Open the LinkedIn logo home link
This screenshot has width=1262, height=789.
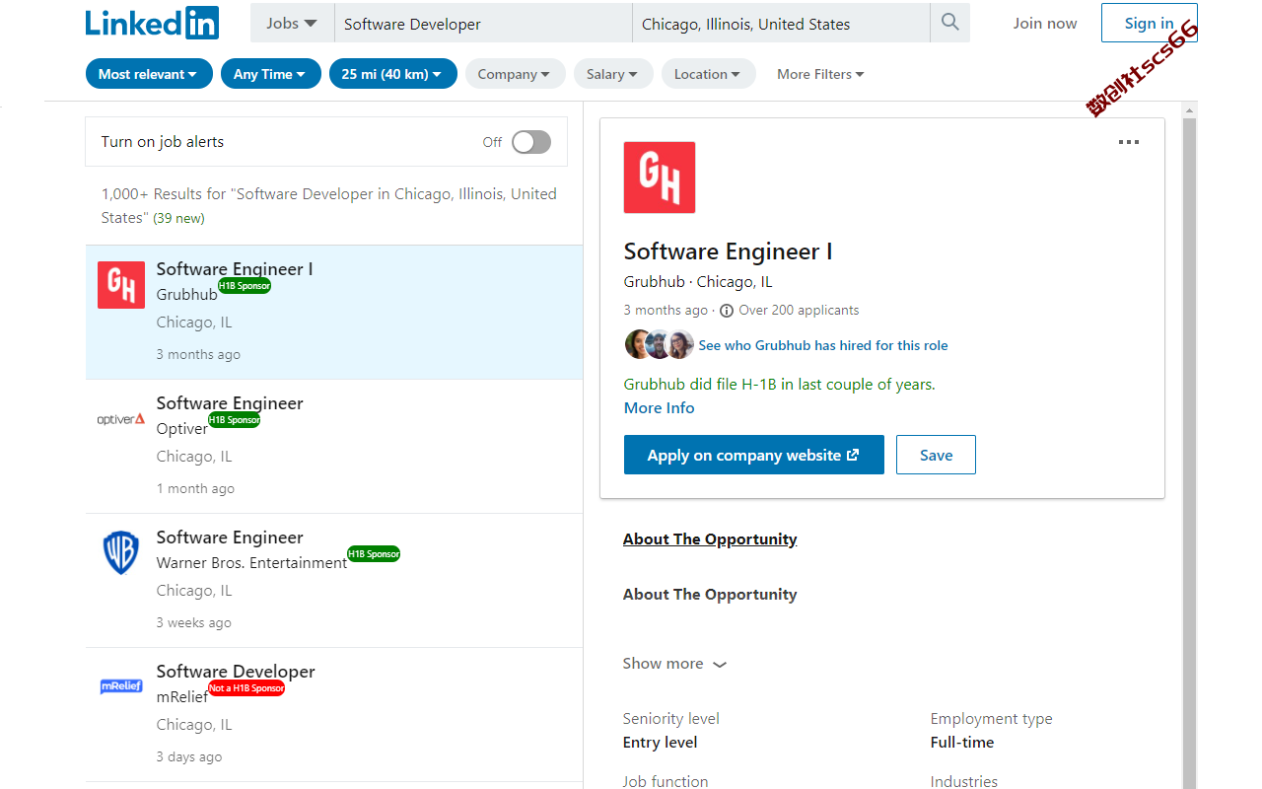[152, 24]
